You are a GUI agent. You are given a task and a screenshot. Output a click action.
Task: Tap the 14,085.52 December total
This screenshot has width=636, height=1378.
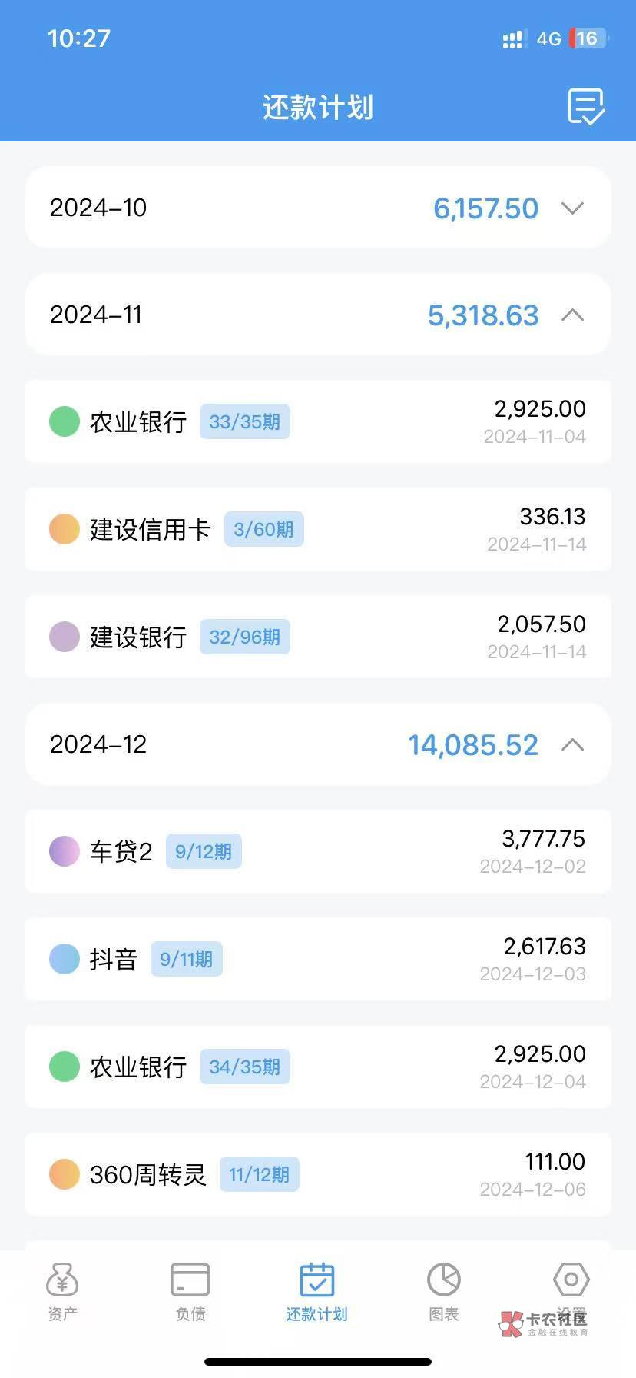473,745
